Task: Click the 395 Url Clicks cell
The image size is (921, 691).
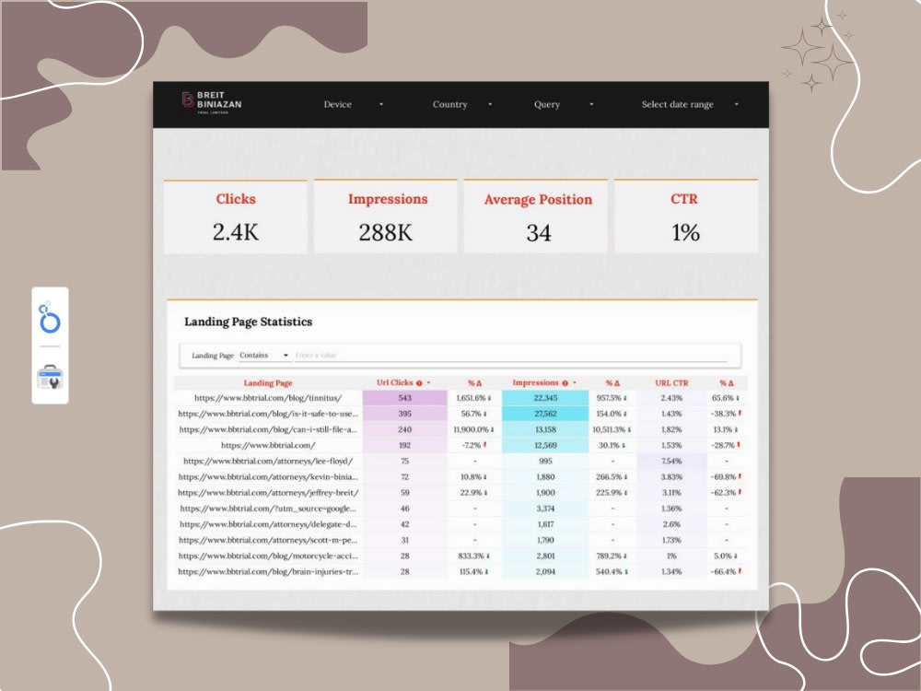Action: (404, 414)
